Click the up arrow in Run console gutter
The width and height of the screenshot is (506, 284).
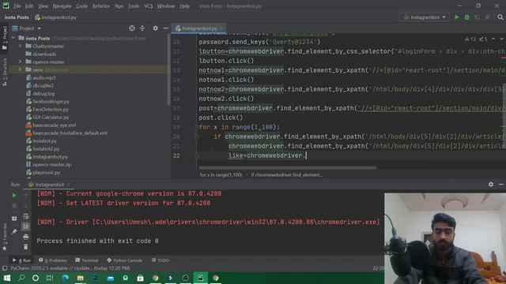click(26, 196)
